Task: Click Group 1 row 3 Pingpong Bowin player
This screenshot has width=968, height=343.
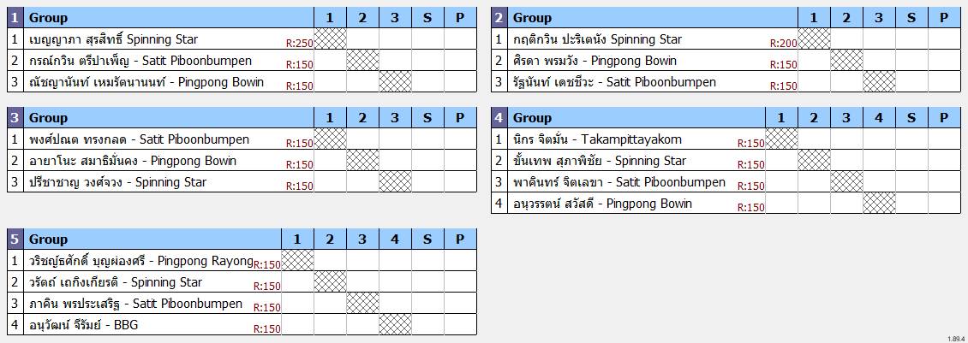Action: 146,82
